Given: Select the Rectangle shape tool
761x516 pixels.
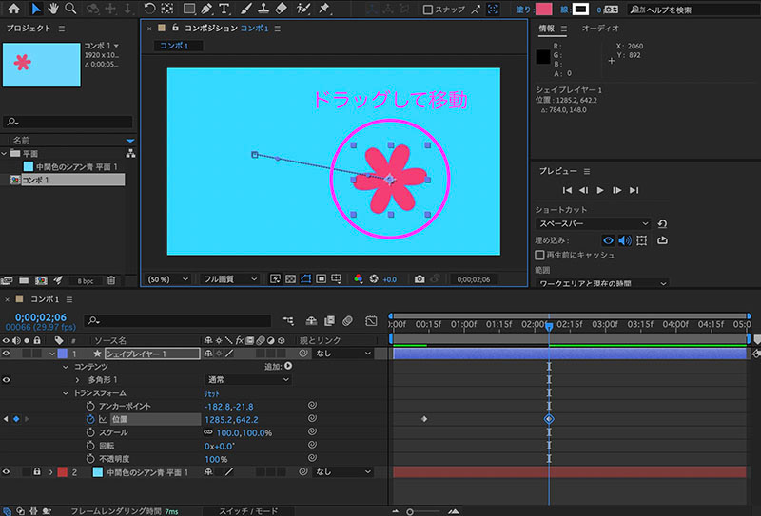Looking at the screenshot, I should click(188, 9).
